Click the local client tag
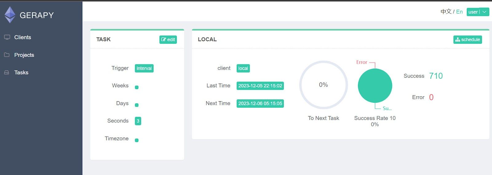The width and height of the screenshot is (492, 175). 243,68
